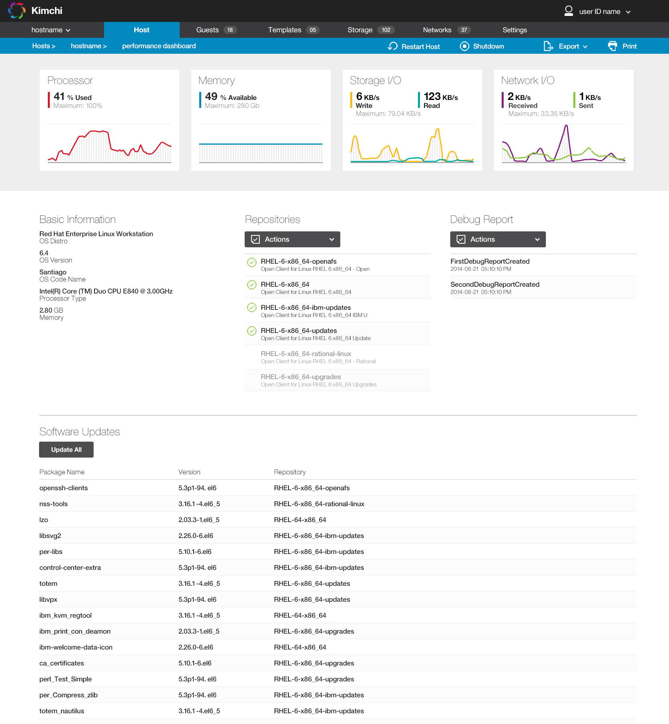Click the Export document icon
669x724 pixels.
(548, 46)
